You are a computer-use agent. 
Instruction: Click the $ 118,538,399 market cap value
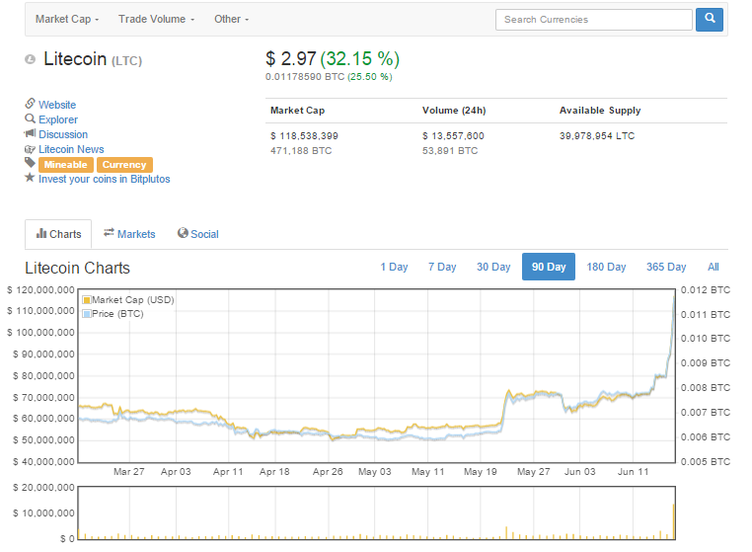pos(304,136)
